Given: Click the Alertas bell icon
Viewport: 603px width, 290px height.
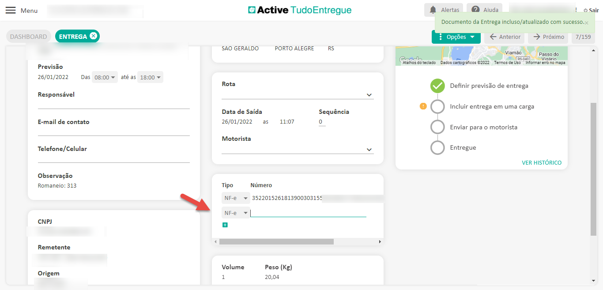Looking at the screenshot, I should point(433,10).
